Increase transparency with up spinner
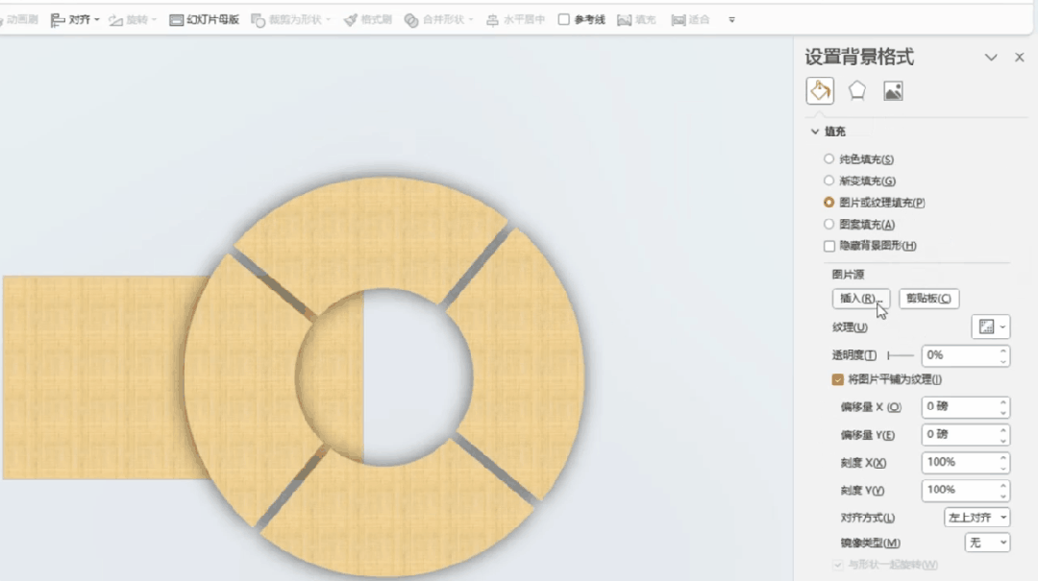Image resolution: width=1038 pixels, height=581 pixels. (1002, 351)
